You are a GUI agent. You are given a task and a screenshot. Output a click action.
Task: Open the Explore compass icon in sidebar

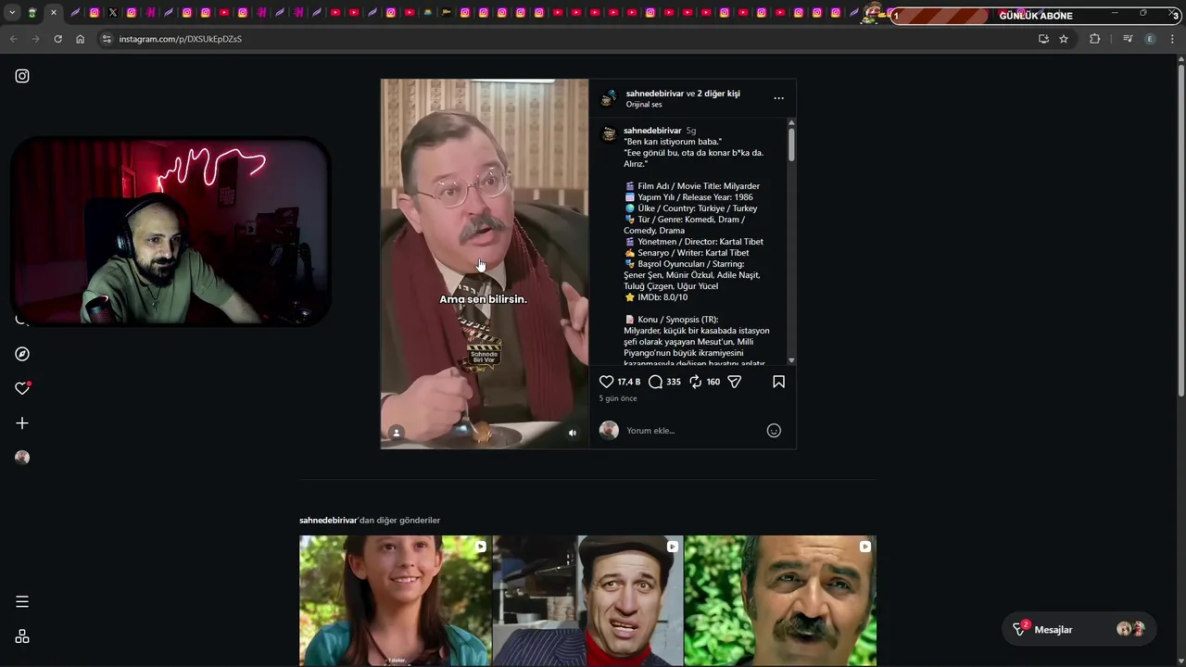click(x=22, y=354)
